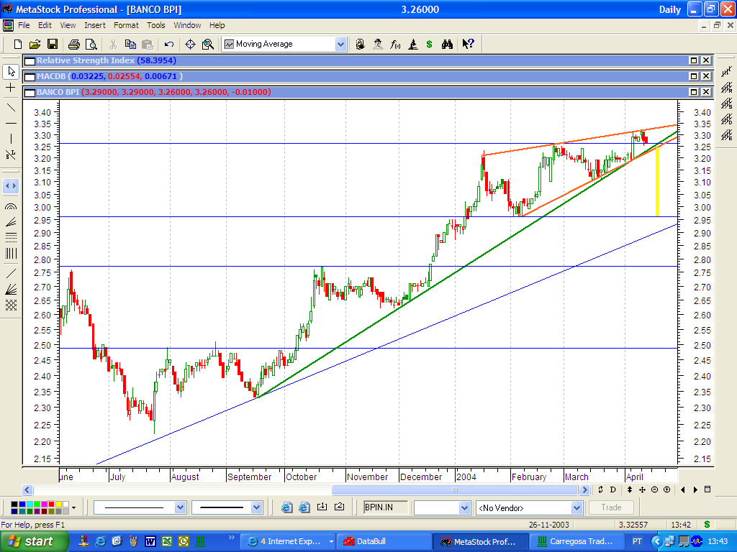
Task: Select the red color swatch in the palette
Action: tap(51, 504)
